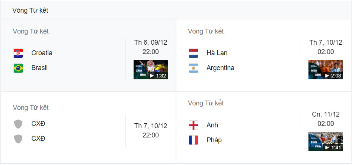Open the match scheduled Th 7, 10/12 22:00
This screenshot has height=165, width=352.
pos(151,130)
